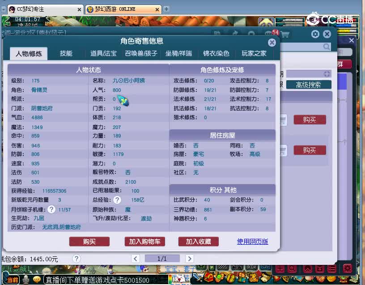Click the 渡劫 status value

[146, 218]
